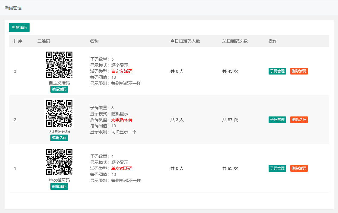Viewport: 338px width, 213px height.
Task: Click the 共 3 人 today scans cell
Action: coord(177,120)
